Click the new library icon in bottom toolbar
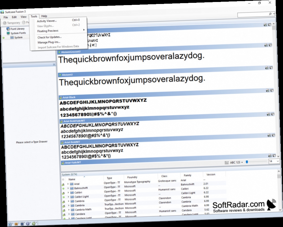This screenshot has height=227, width=283. point(10,224)
